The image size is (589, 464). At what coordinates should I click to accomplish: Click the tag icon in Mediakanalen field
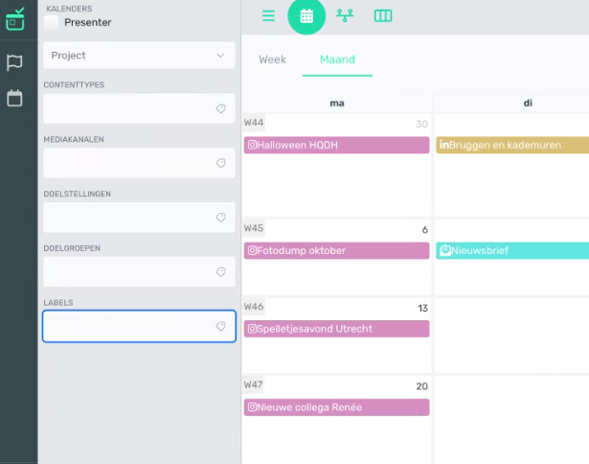(x=221, y=163)
